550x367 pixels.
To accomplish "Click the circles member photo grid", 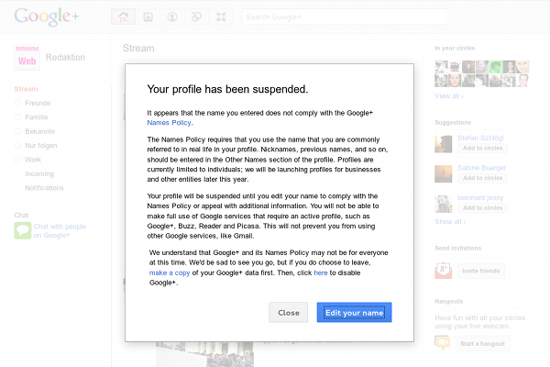I will 482,73.
